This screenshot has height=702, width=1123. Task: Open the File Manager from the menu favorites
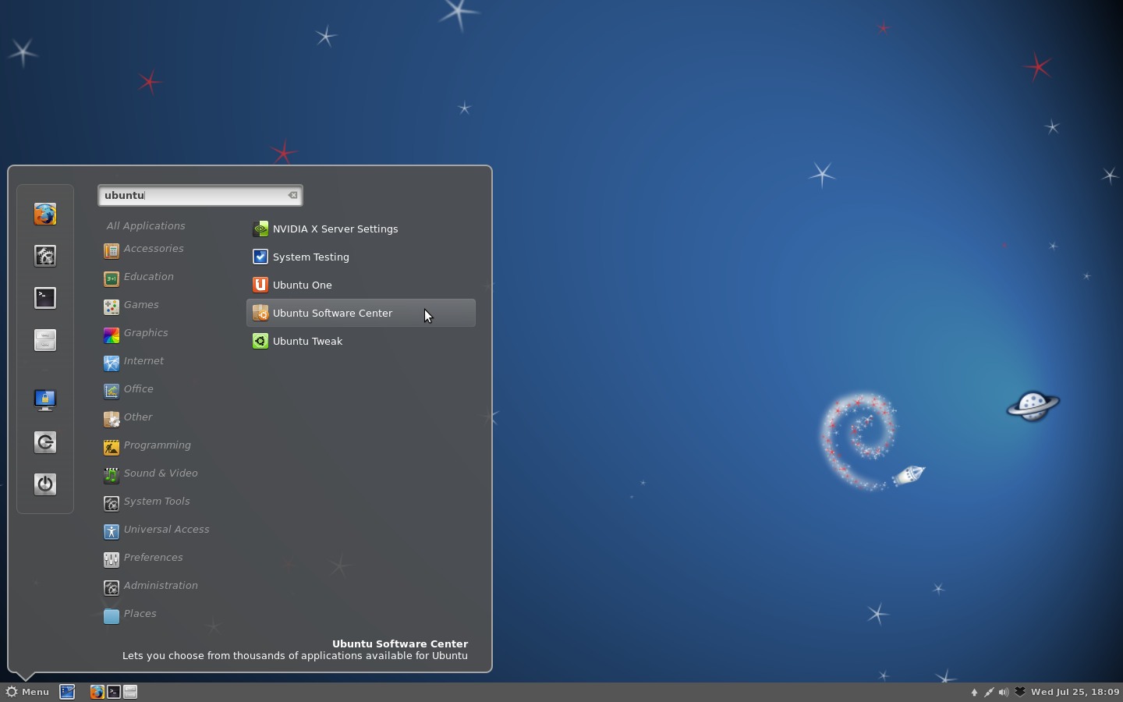(44, 341)
